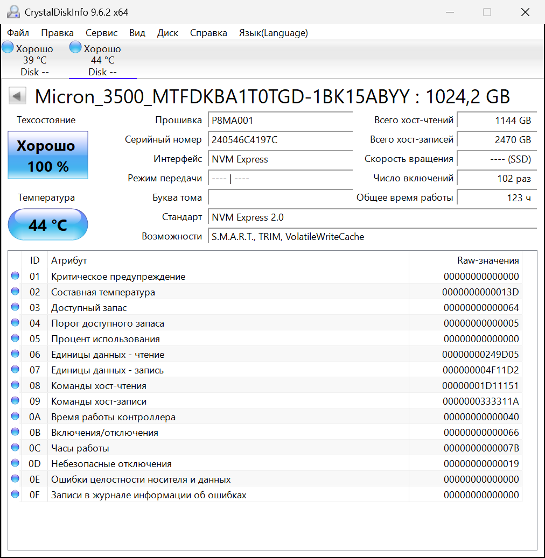Screen dimensions: 545x558
Task: Click the 44 °C temperature button
Action: click(x=48, y=224)
